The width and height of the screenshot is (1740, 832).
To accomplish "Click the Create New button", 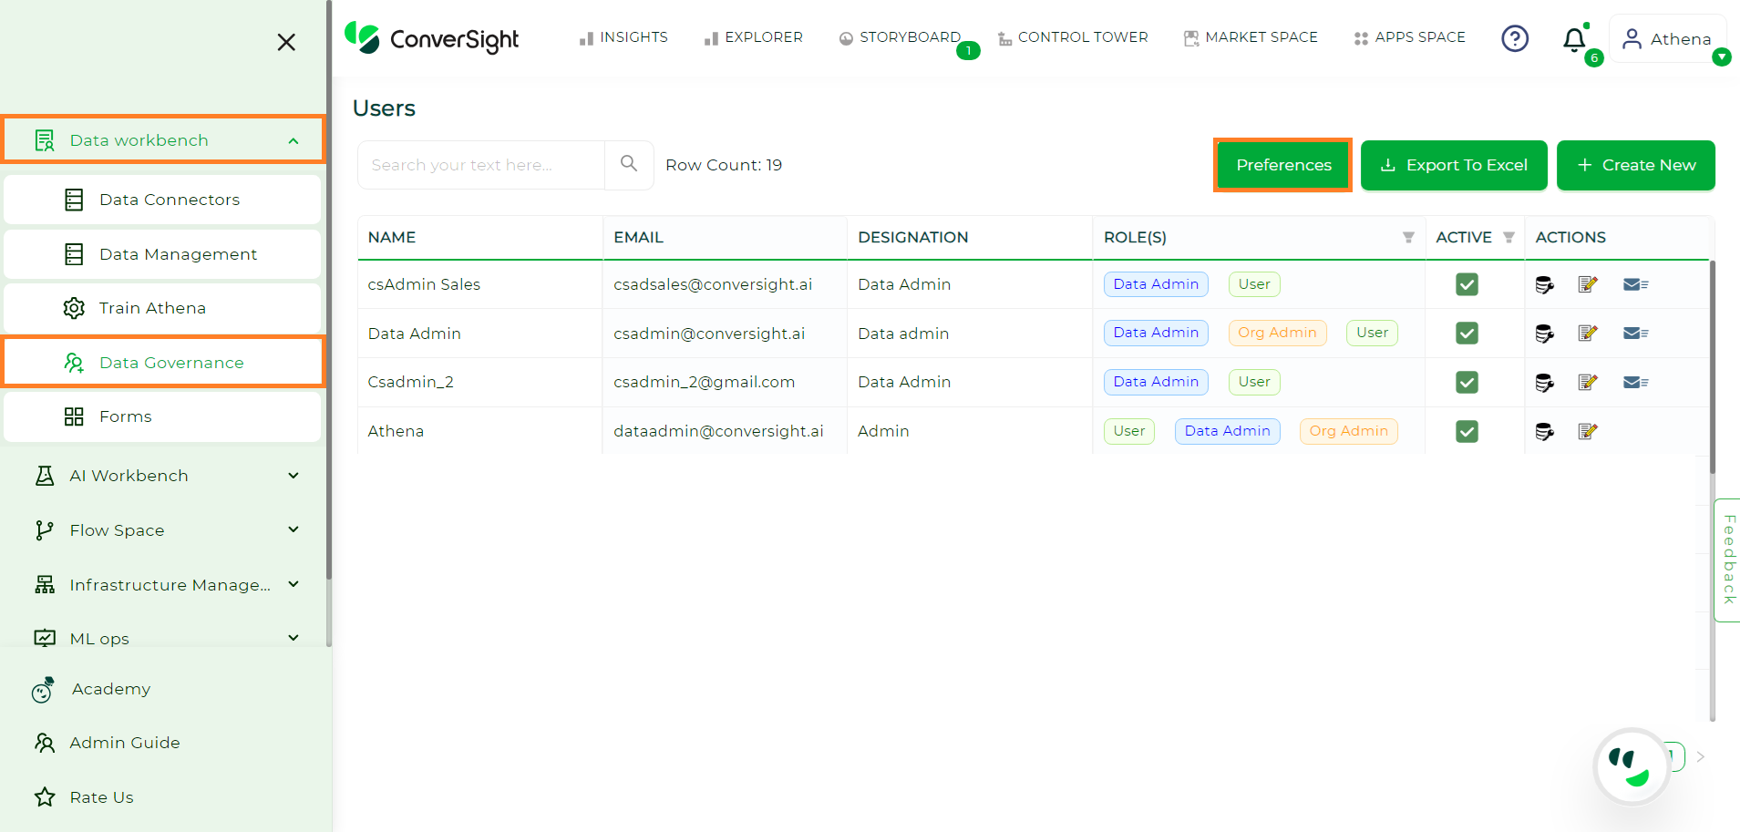I will tap(1636, 165).
